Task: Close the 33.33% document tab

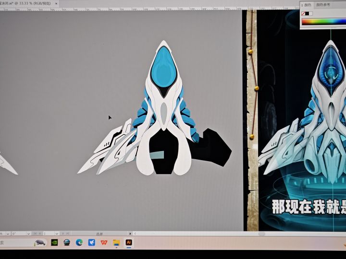Action: tap(56, 3)
